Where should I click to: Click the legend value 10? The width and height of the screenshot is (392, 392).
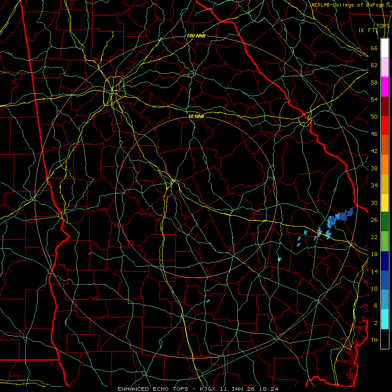click(x=374, y=288)
